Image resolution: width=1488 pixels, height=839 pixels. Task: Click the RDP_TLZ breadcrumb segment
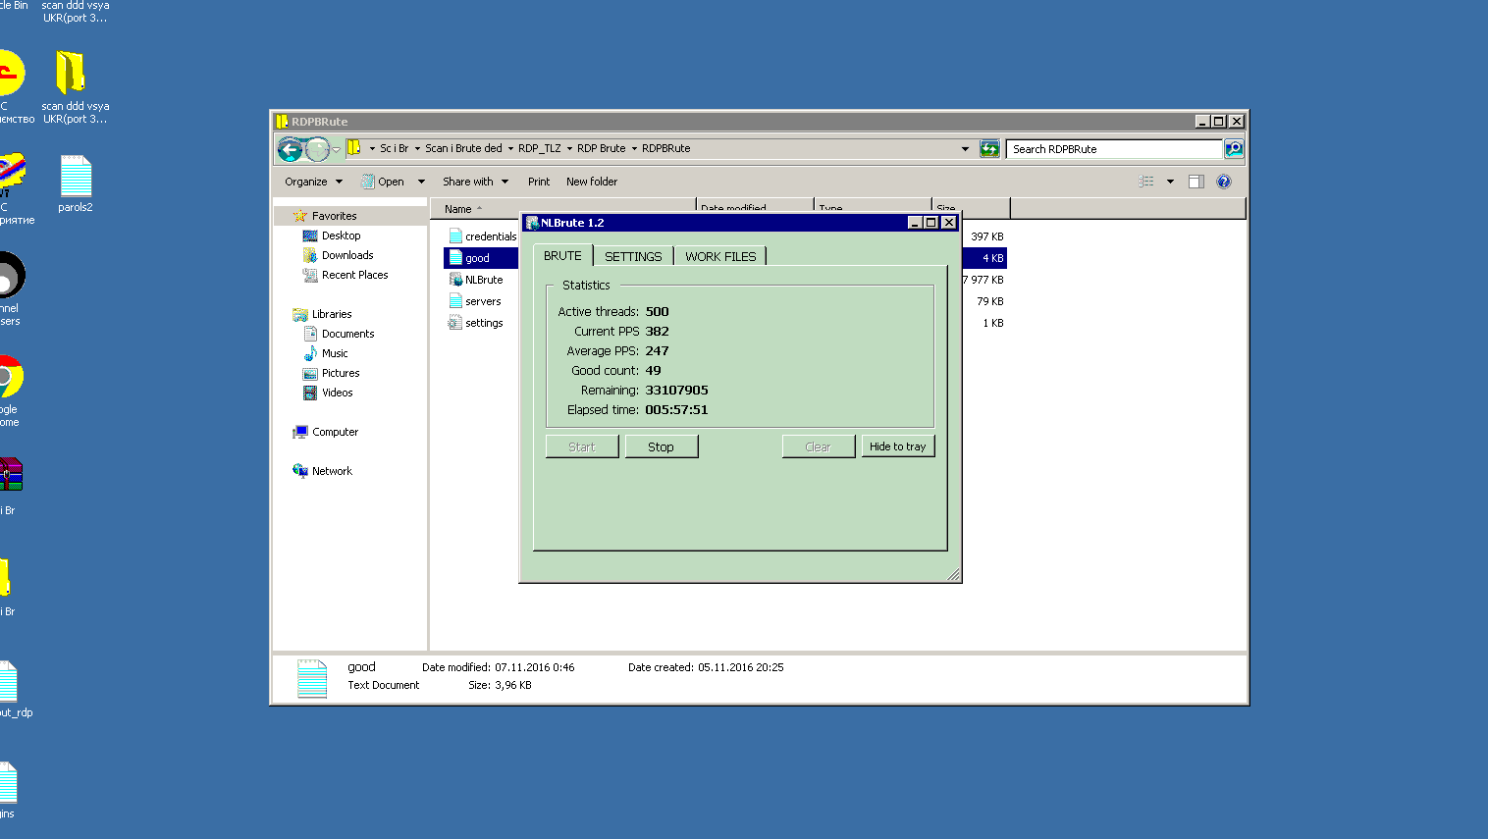pyautogui.click(x=540, y=149)
